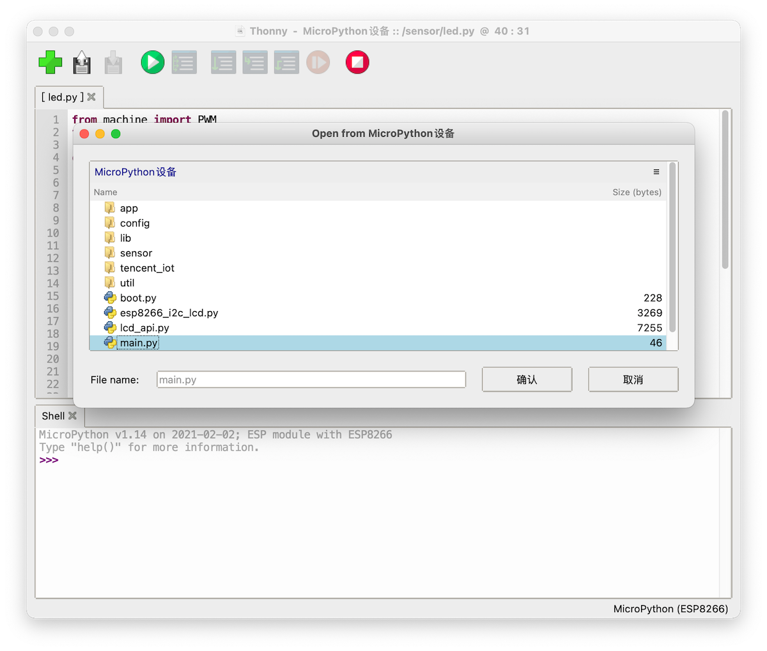Open the dialog hamburger menu icon
This screenshot has height=651, width=767.
pos(656,172)
